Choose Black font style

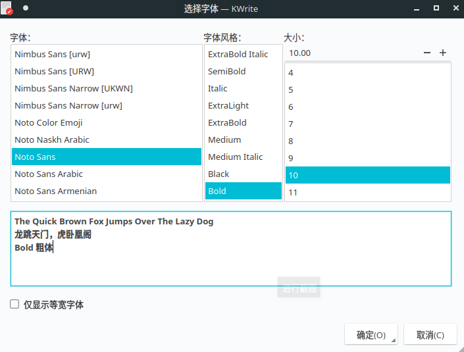pos(244,174)
